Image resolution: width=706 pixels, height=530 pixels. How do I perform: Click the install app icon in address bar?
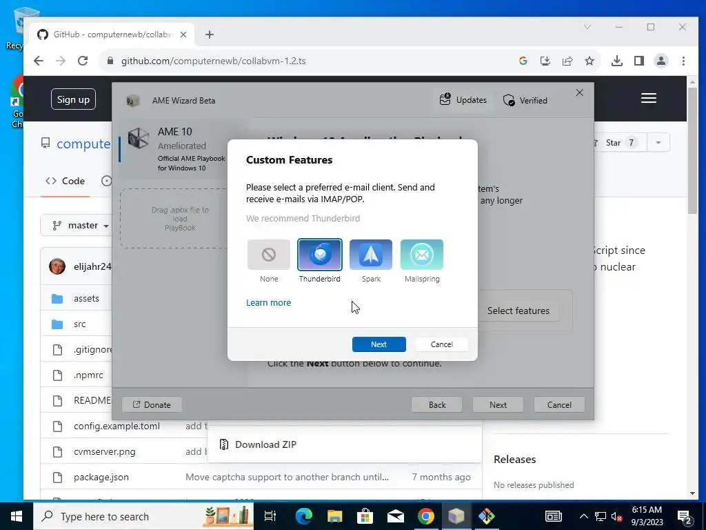[545, 61]
